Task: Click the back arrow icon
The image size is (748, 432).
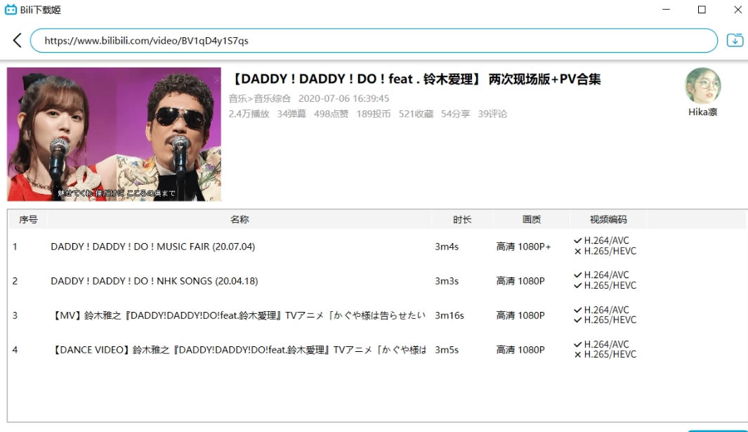Action: (x=17, y=41)
